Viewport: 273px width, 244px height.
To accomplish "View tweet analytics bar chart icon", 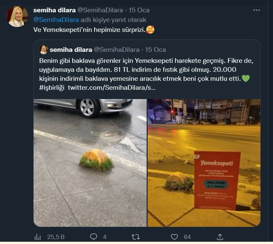I will click(37, 237).
